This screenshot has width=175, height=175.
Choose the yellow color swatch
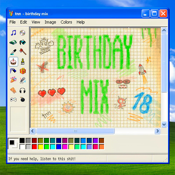[41, 147]
